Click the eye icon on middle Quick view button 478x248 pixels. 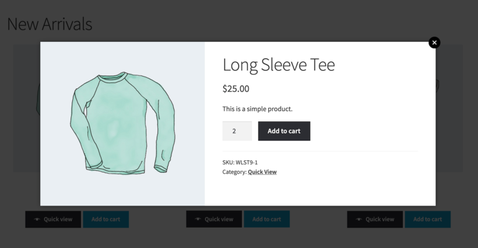tap(198, 220)
